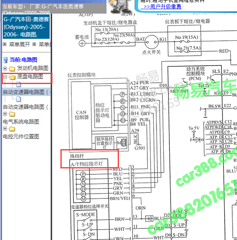
Task: Click the 当前车型 vehicle header text
Action: point(43,9)
